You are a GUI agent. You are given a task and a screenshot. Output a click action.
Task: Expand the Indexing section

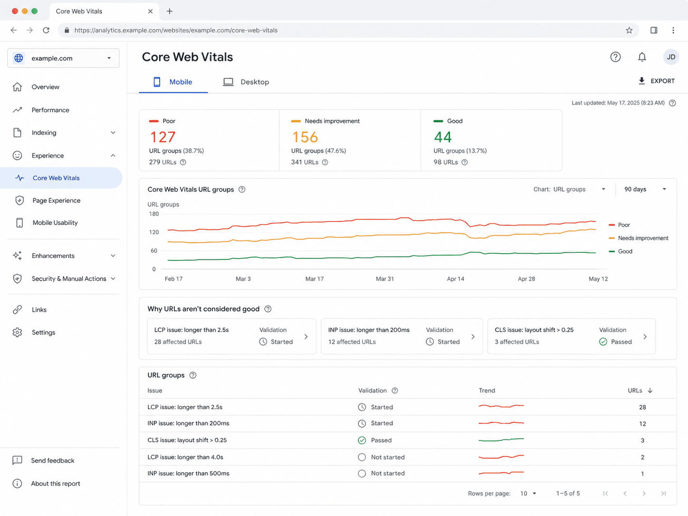pyautogui.click(x=113, y=133)
